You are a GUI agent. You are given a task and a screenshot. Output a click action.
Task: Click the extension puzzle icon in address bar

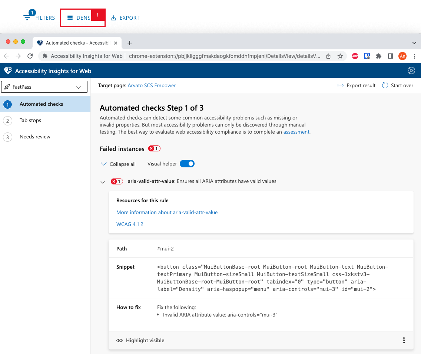[45, 56]
